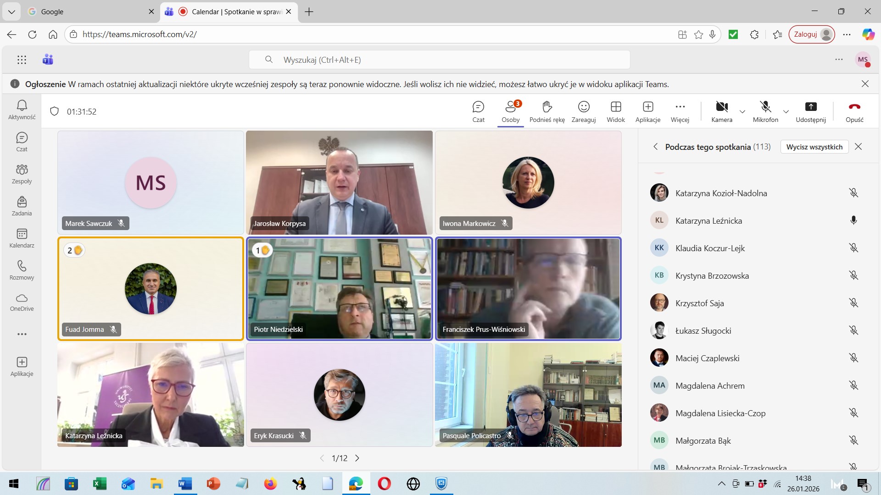Click the Udostępnij share screen icon
Viewport: 881px width, 495px height.
811,107
